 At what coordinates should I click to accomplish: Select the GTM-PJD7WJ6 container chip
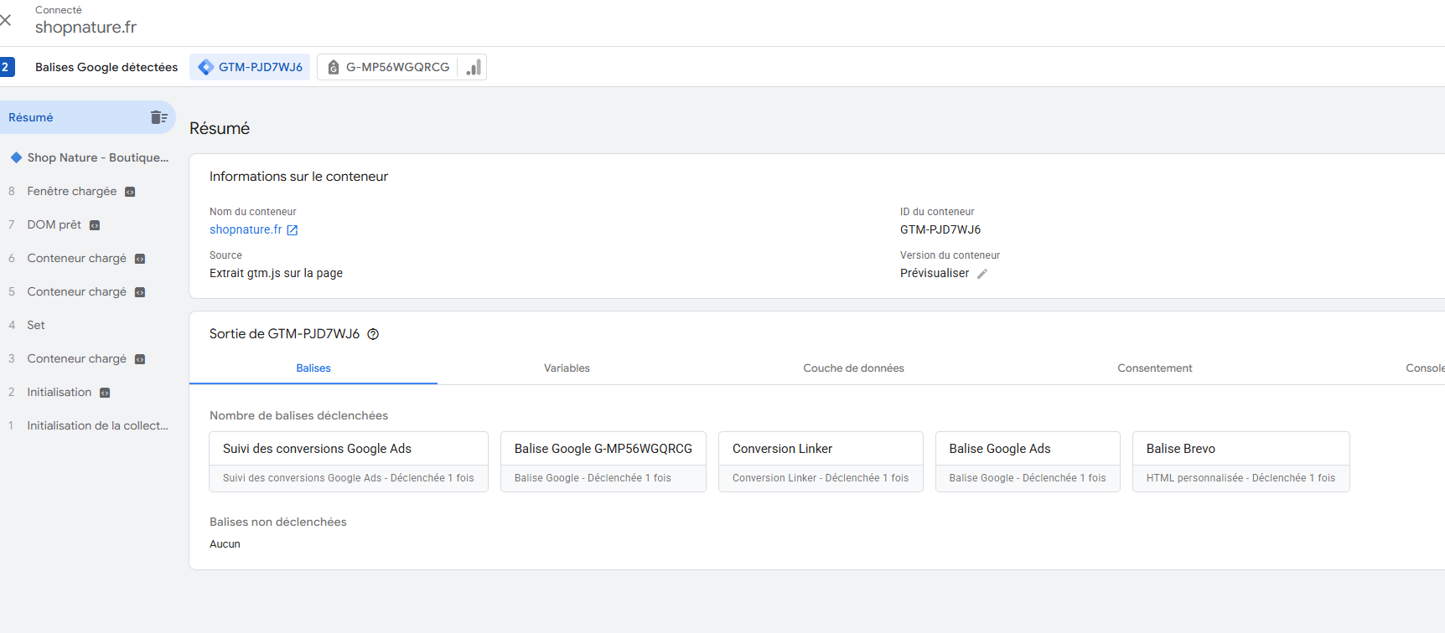pos(250,67)
